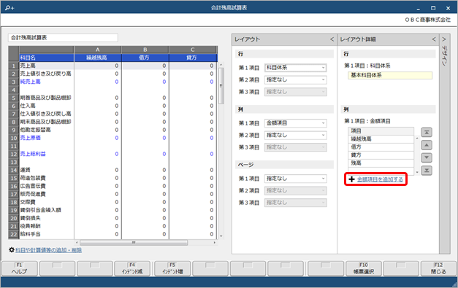Collapse the レイアウト詳細 panel with its chevron
This screenshot has width=458, height=288.
pos(434,39)
